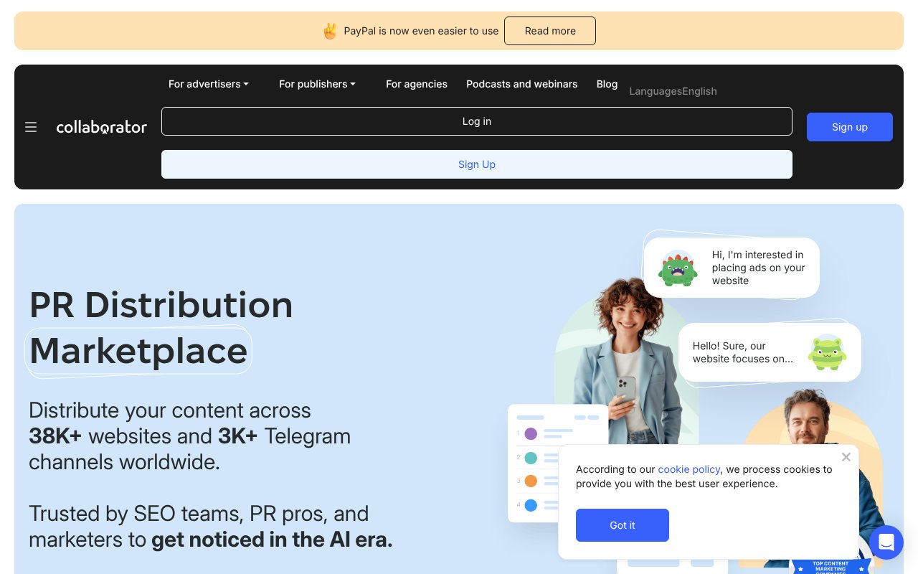Image resolution: width=918 pixels, height=574 pixels.
Task: Open the live chat widget
Action: pyautogui.click(x=886, y=542)
